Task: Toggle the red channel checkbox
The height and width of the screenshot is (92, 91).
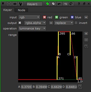Action: [x=45, y=17]
